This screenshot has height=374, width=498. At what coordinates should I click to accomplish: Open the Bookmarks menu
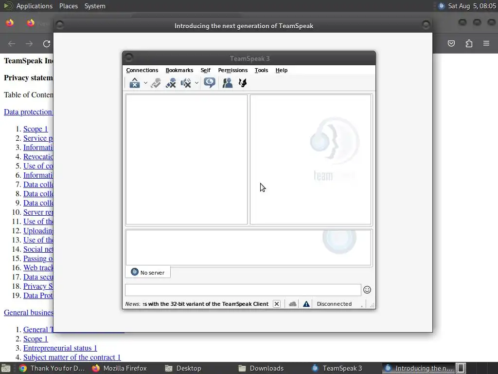point(179,70)
